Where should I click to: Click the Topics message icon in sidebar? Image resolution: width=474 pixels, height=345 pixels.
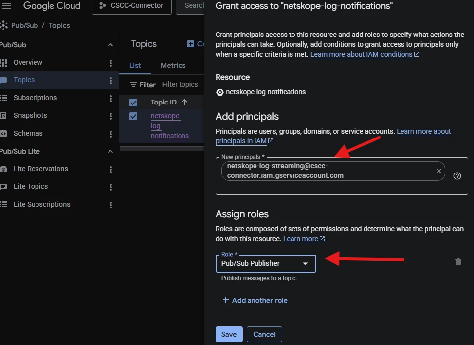point(3,80)
